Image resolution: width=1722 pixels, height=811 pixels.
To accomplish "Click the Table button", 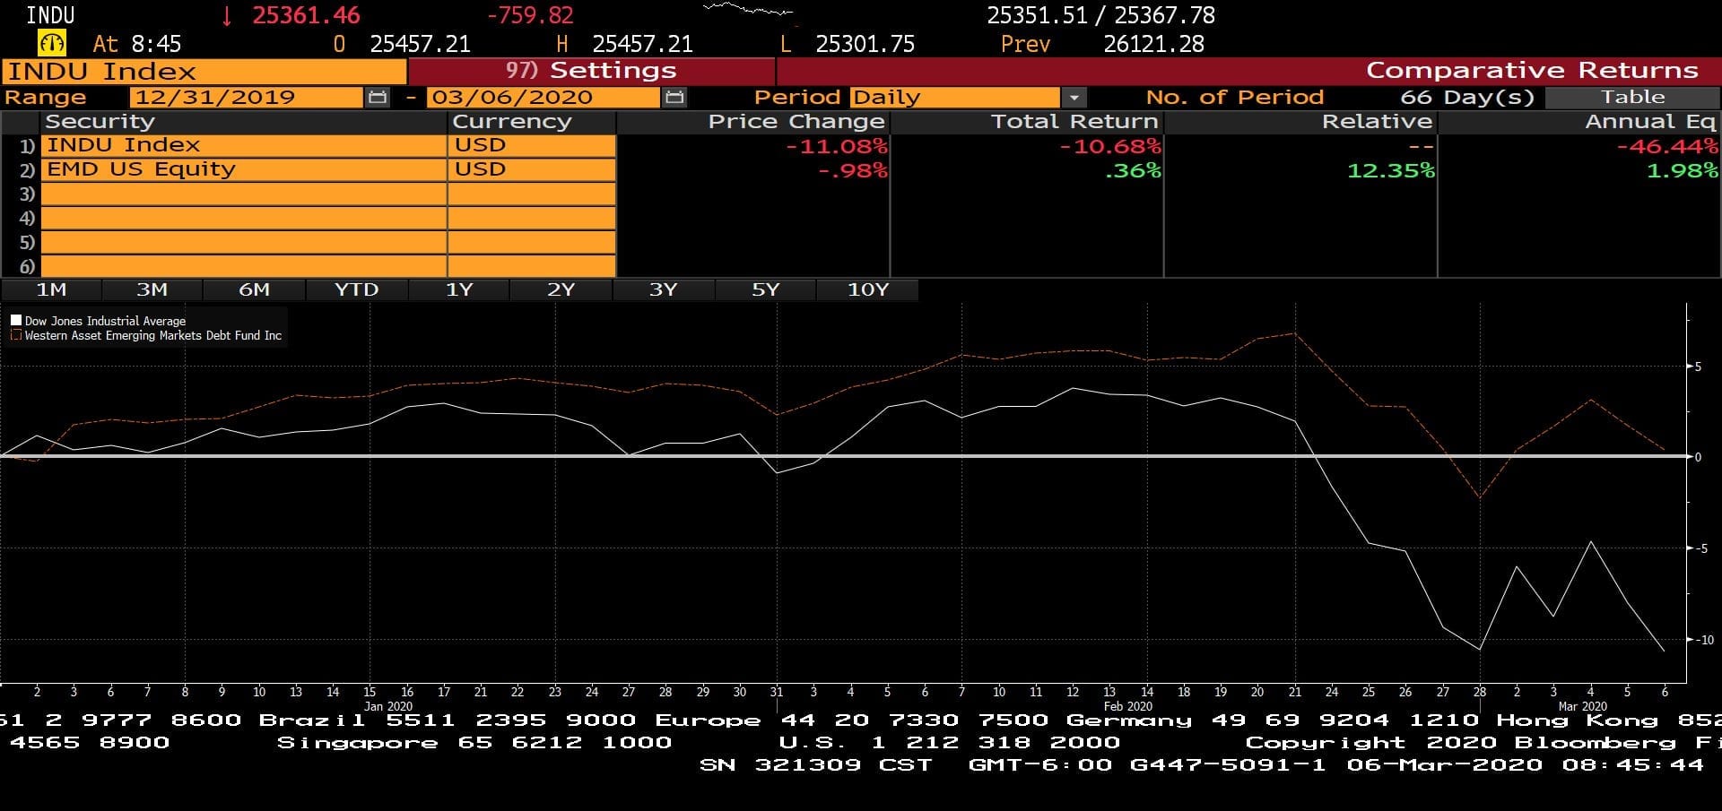I will coord(1633,97).
